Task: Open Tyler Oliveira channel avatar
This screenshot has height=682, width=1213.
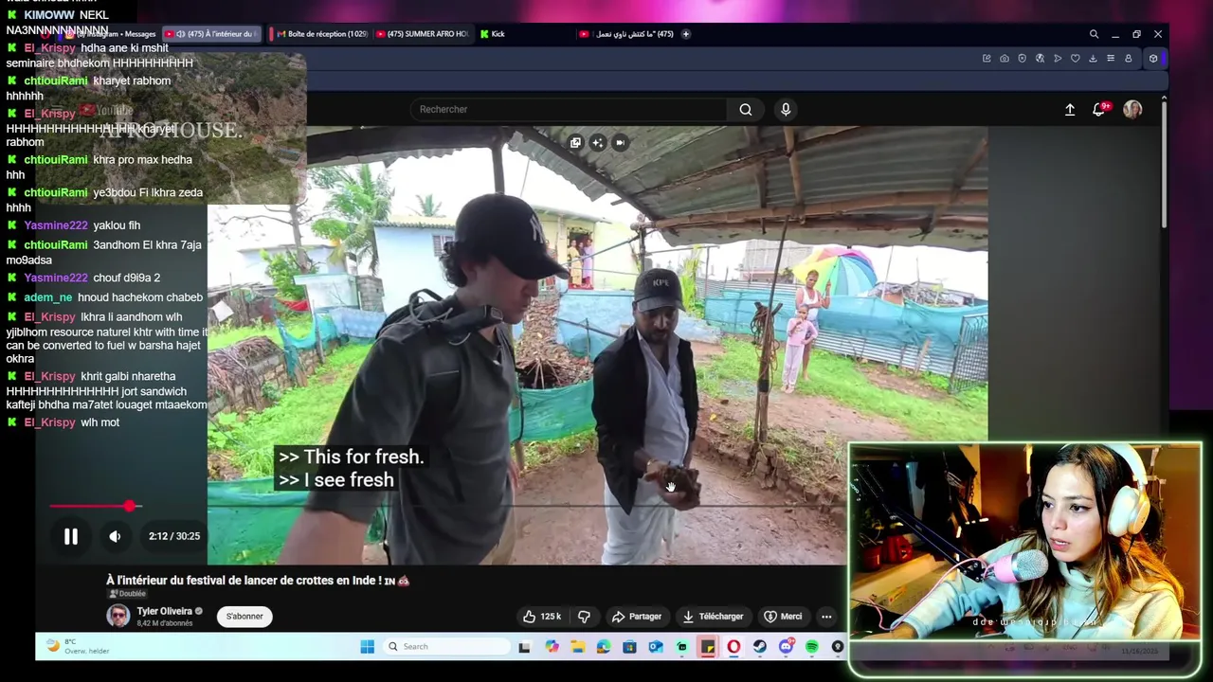Action: click(118, 617)
